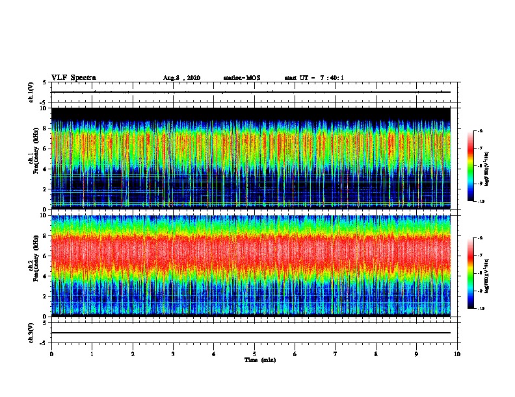Select the ch.2 colorbar log(PSD) label
The width and height of the screenshot is (515, 397).
pos(487,276)
